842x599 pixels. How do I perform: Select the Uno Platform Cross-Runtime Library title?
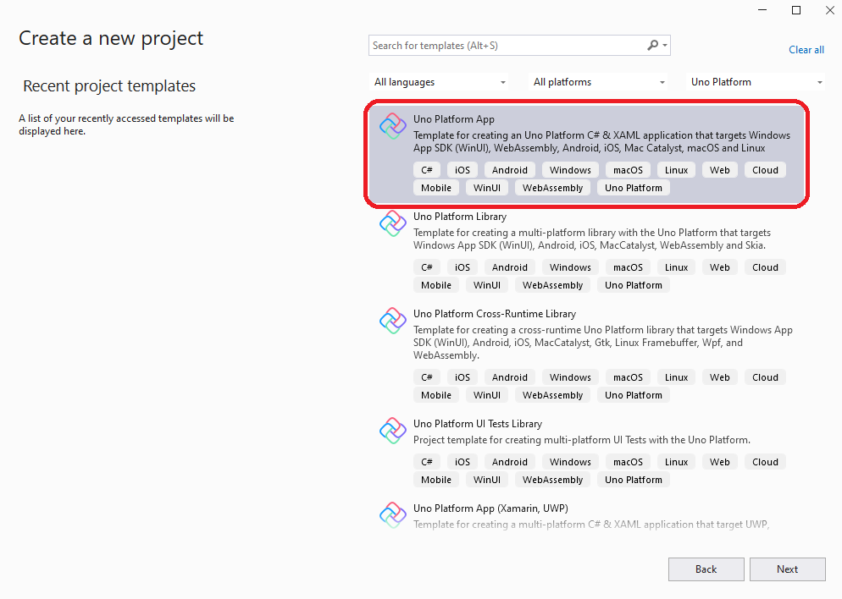pos(494,313)
